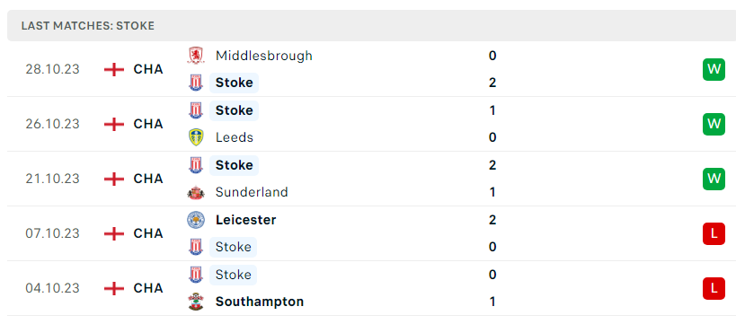
Task: Click red L badge for Leicester match
Action: 714,233
